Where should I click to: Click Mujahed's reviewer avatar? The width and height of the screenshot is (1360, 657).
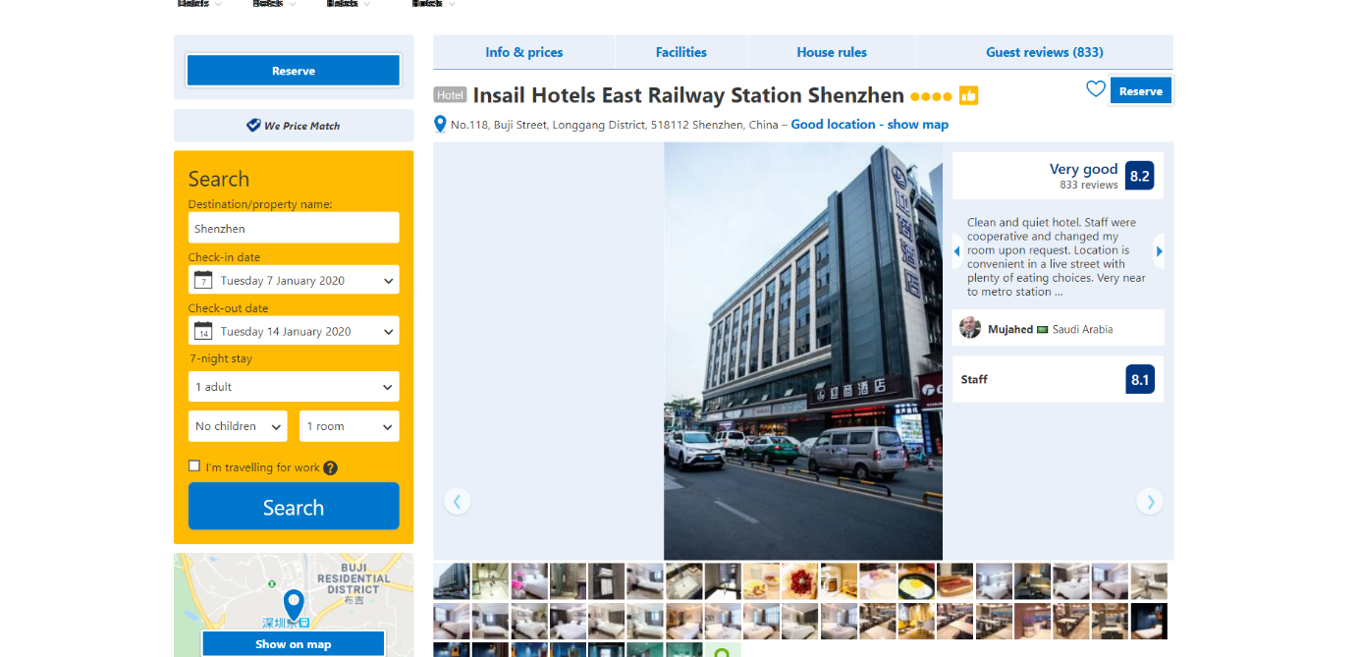970,328
